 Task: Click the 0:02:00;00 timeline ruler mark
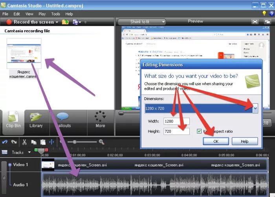115,155
